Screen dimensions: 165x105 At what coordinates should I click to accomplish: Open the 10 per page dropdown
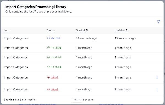(76, 100)
